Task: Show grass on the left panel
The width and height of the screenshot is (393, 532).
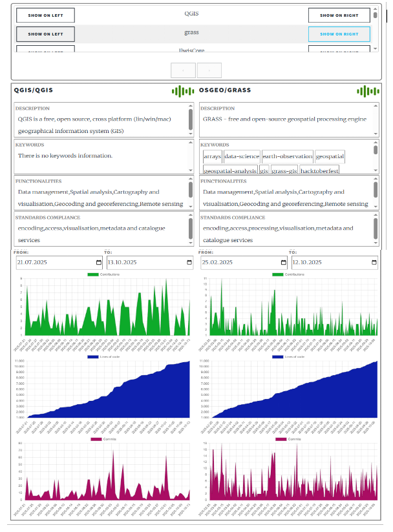Action: click(x=45, y=34)
